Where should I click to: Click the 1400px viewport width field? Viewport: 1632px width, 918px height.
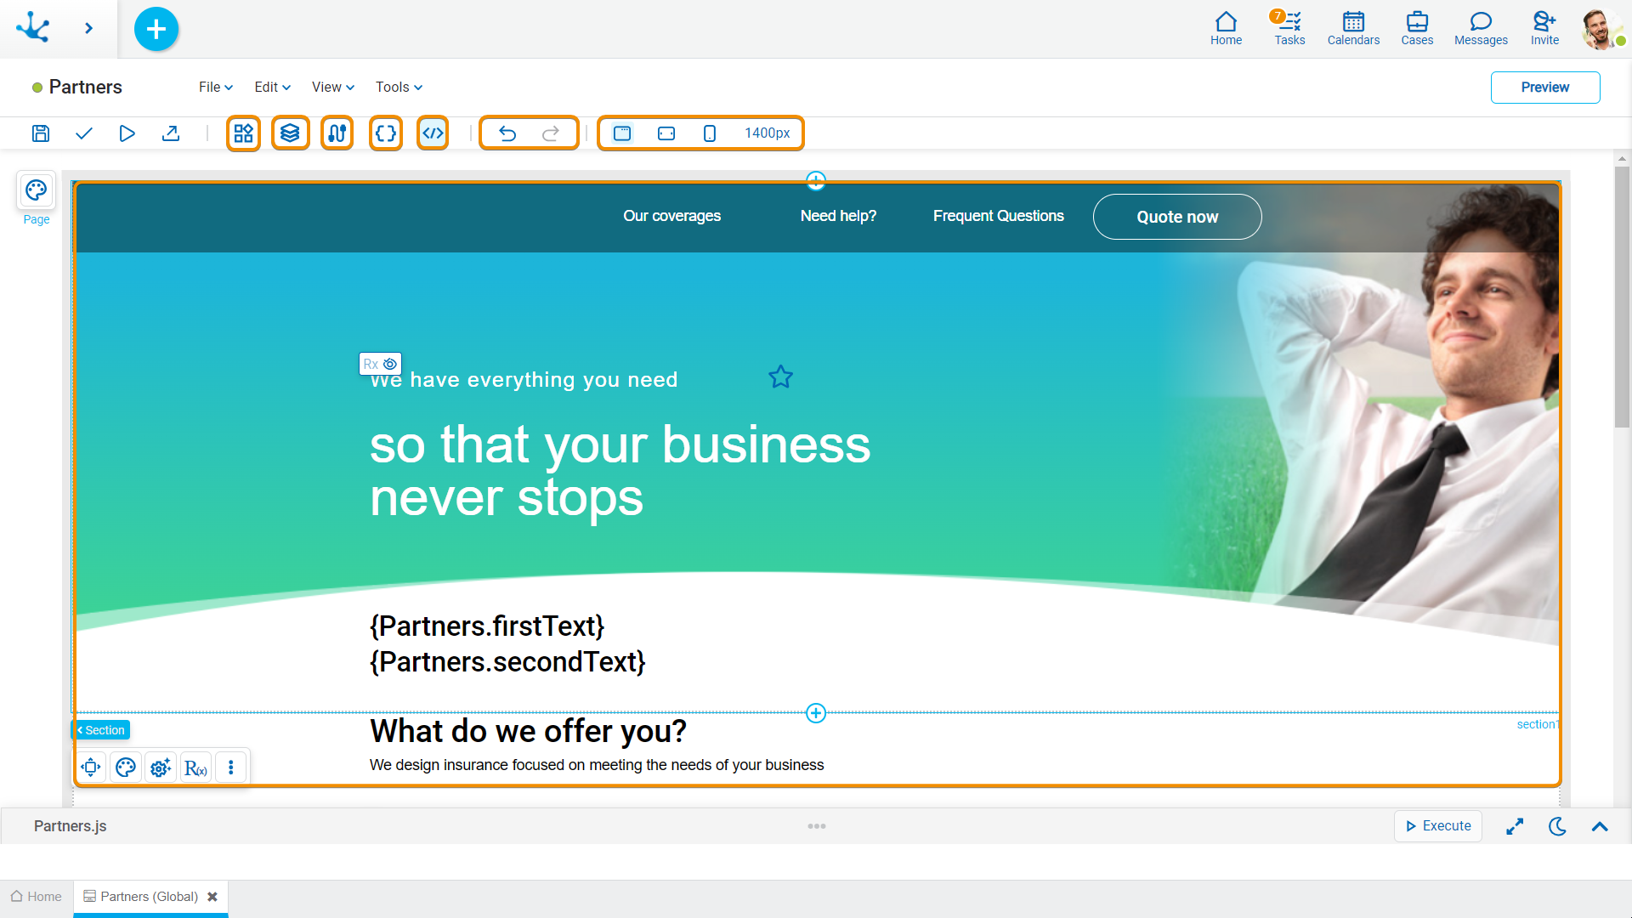click(768, 133)
